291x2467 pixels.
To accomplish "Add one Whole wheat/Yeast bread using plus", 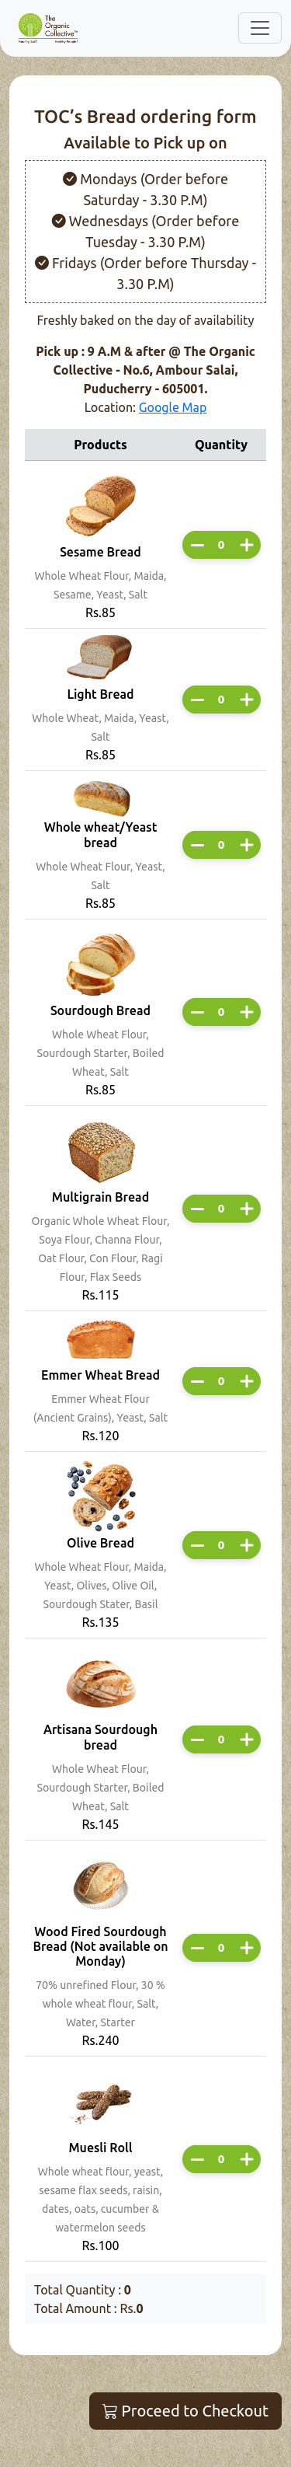I will [x=246, y=845].
